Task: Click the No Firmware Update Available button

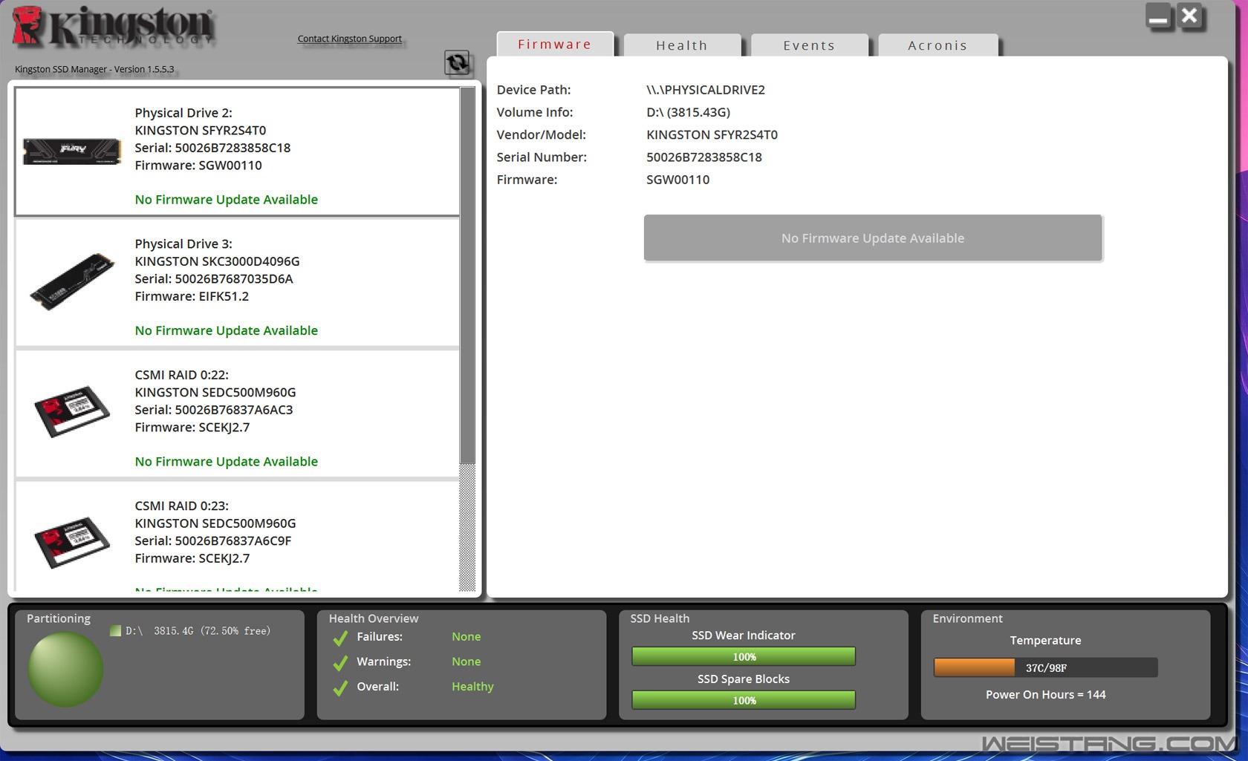Action: coord(873,238)
